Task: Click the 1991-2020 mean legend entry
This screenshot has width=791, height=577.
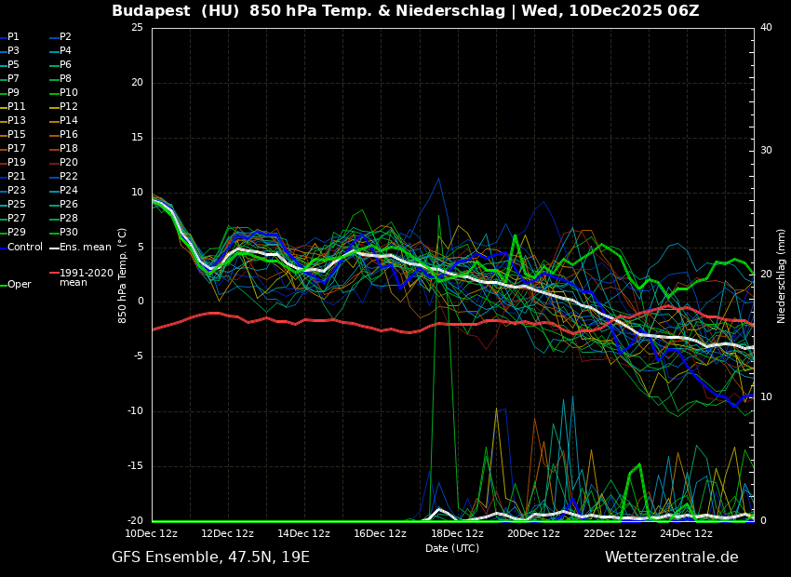Action: pos(86,278)
